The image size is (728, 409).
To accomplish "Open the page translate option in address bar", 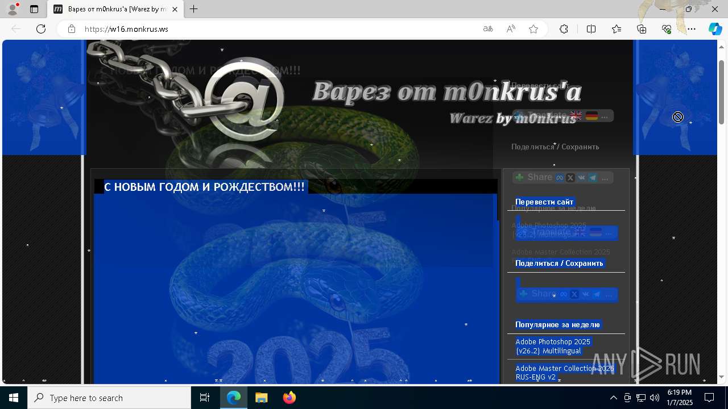I will pyautogui.click(x=488, y=29).
